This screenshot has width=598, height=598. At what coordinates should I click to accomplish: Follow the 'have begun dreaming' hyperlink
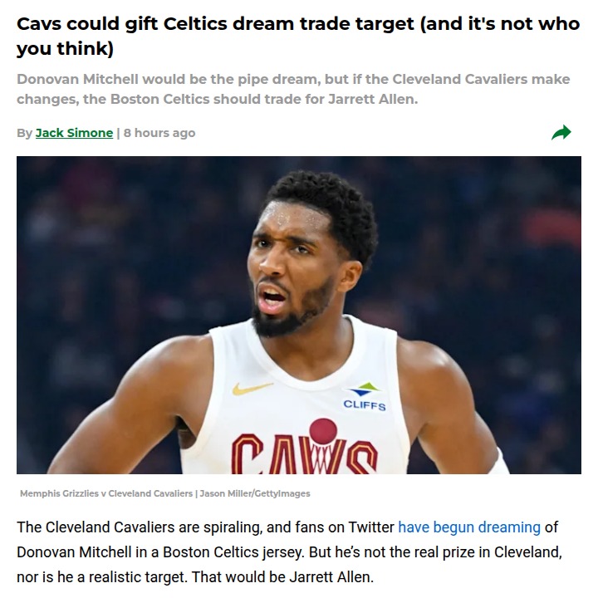469,527
